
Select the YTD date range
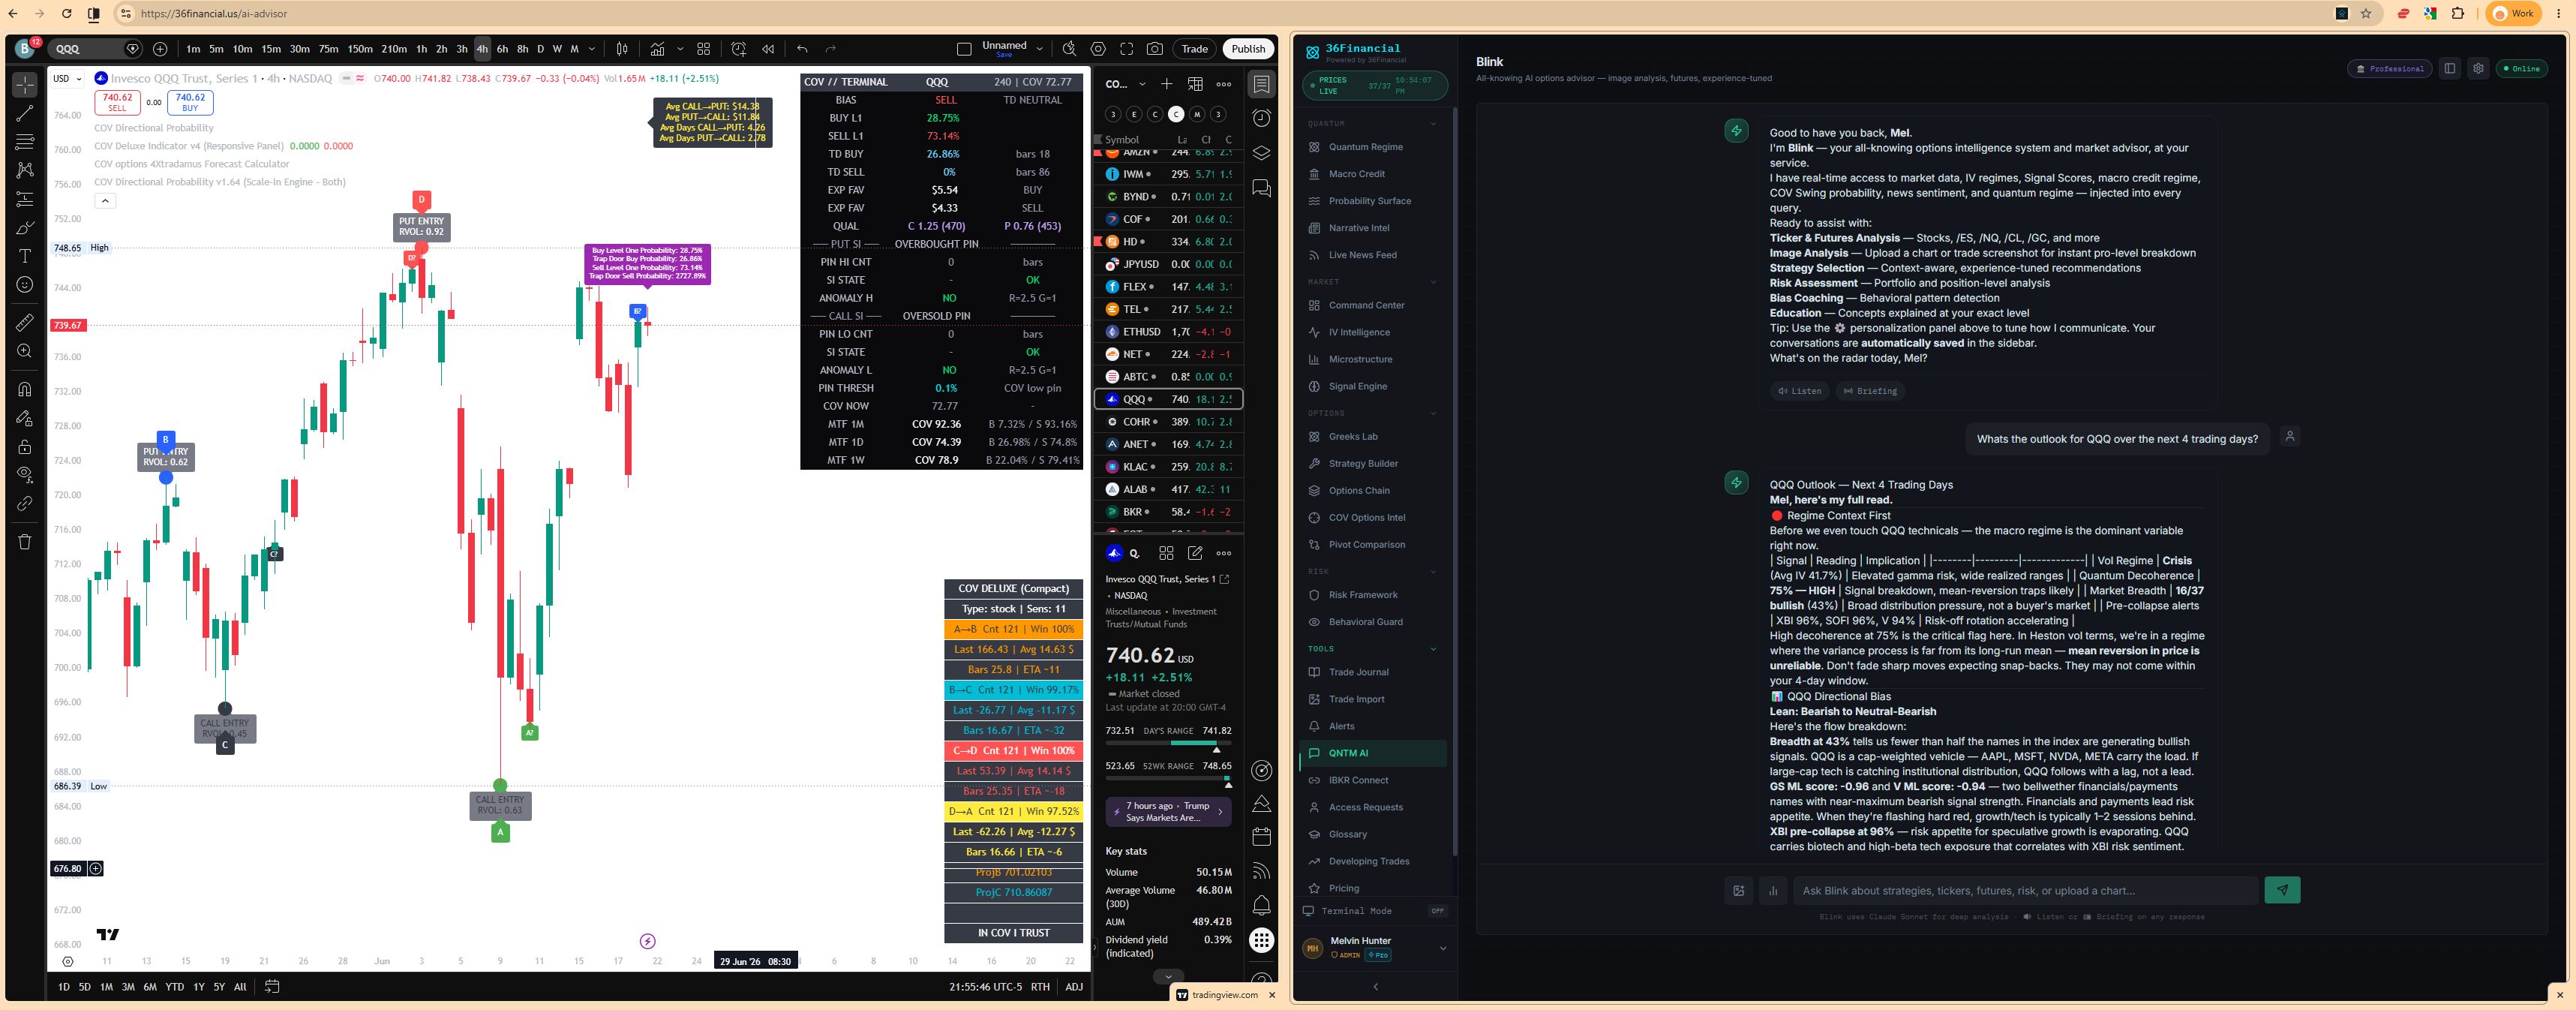[x=174, y=987]
